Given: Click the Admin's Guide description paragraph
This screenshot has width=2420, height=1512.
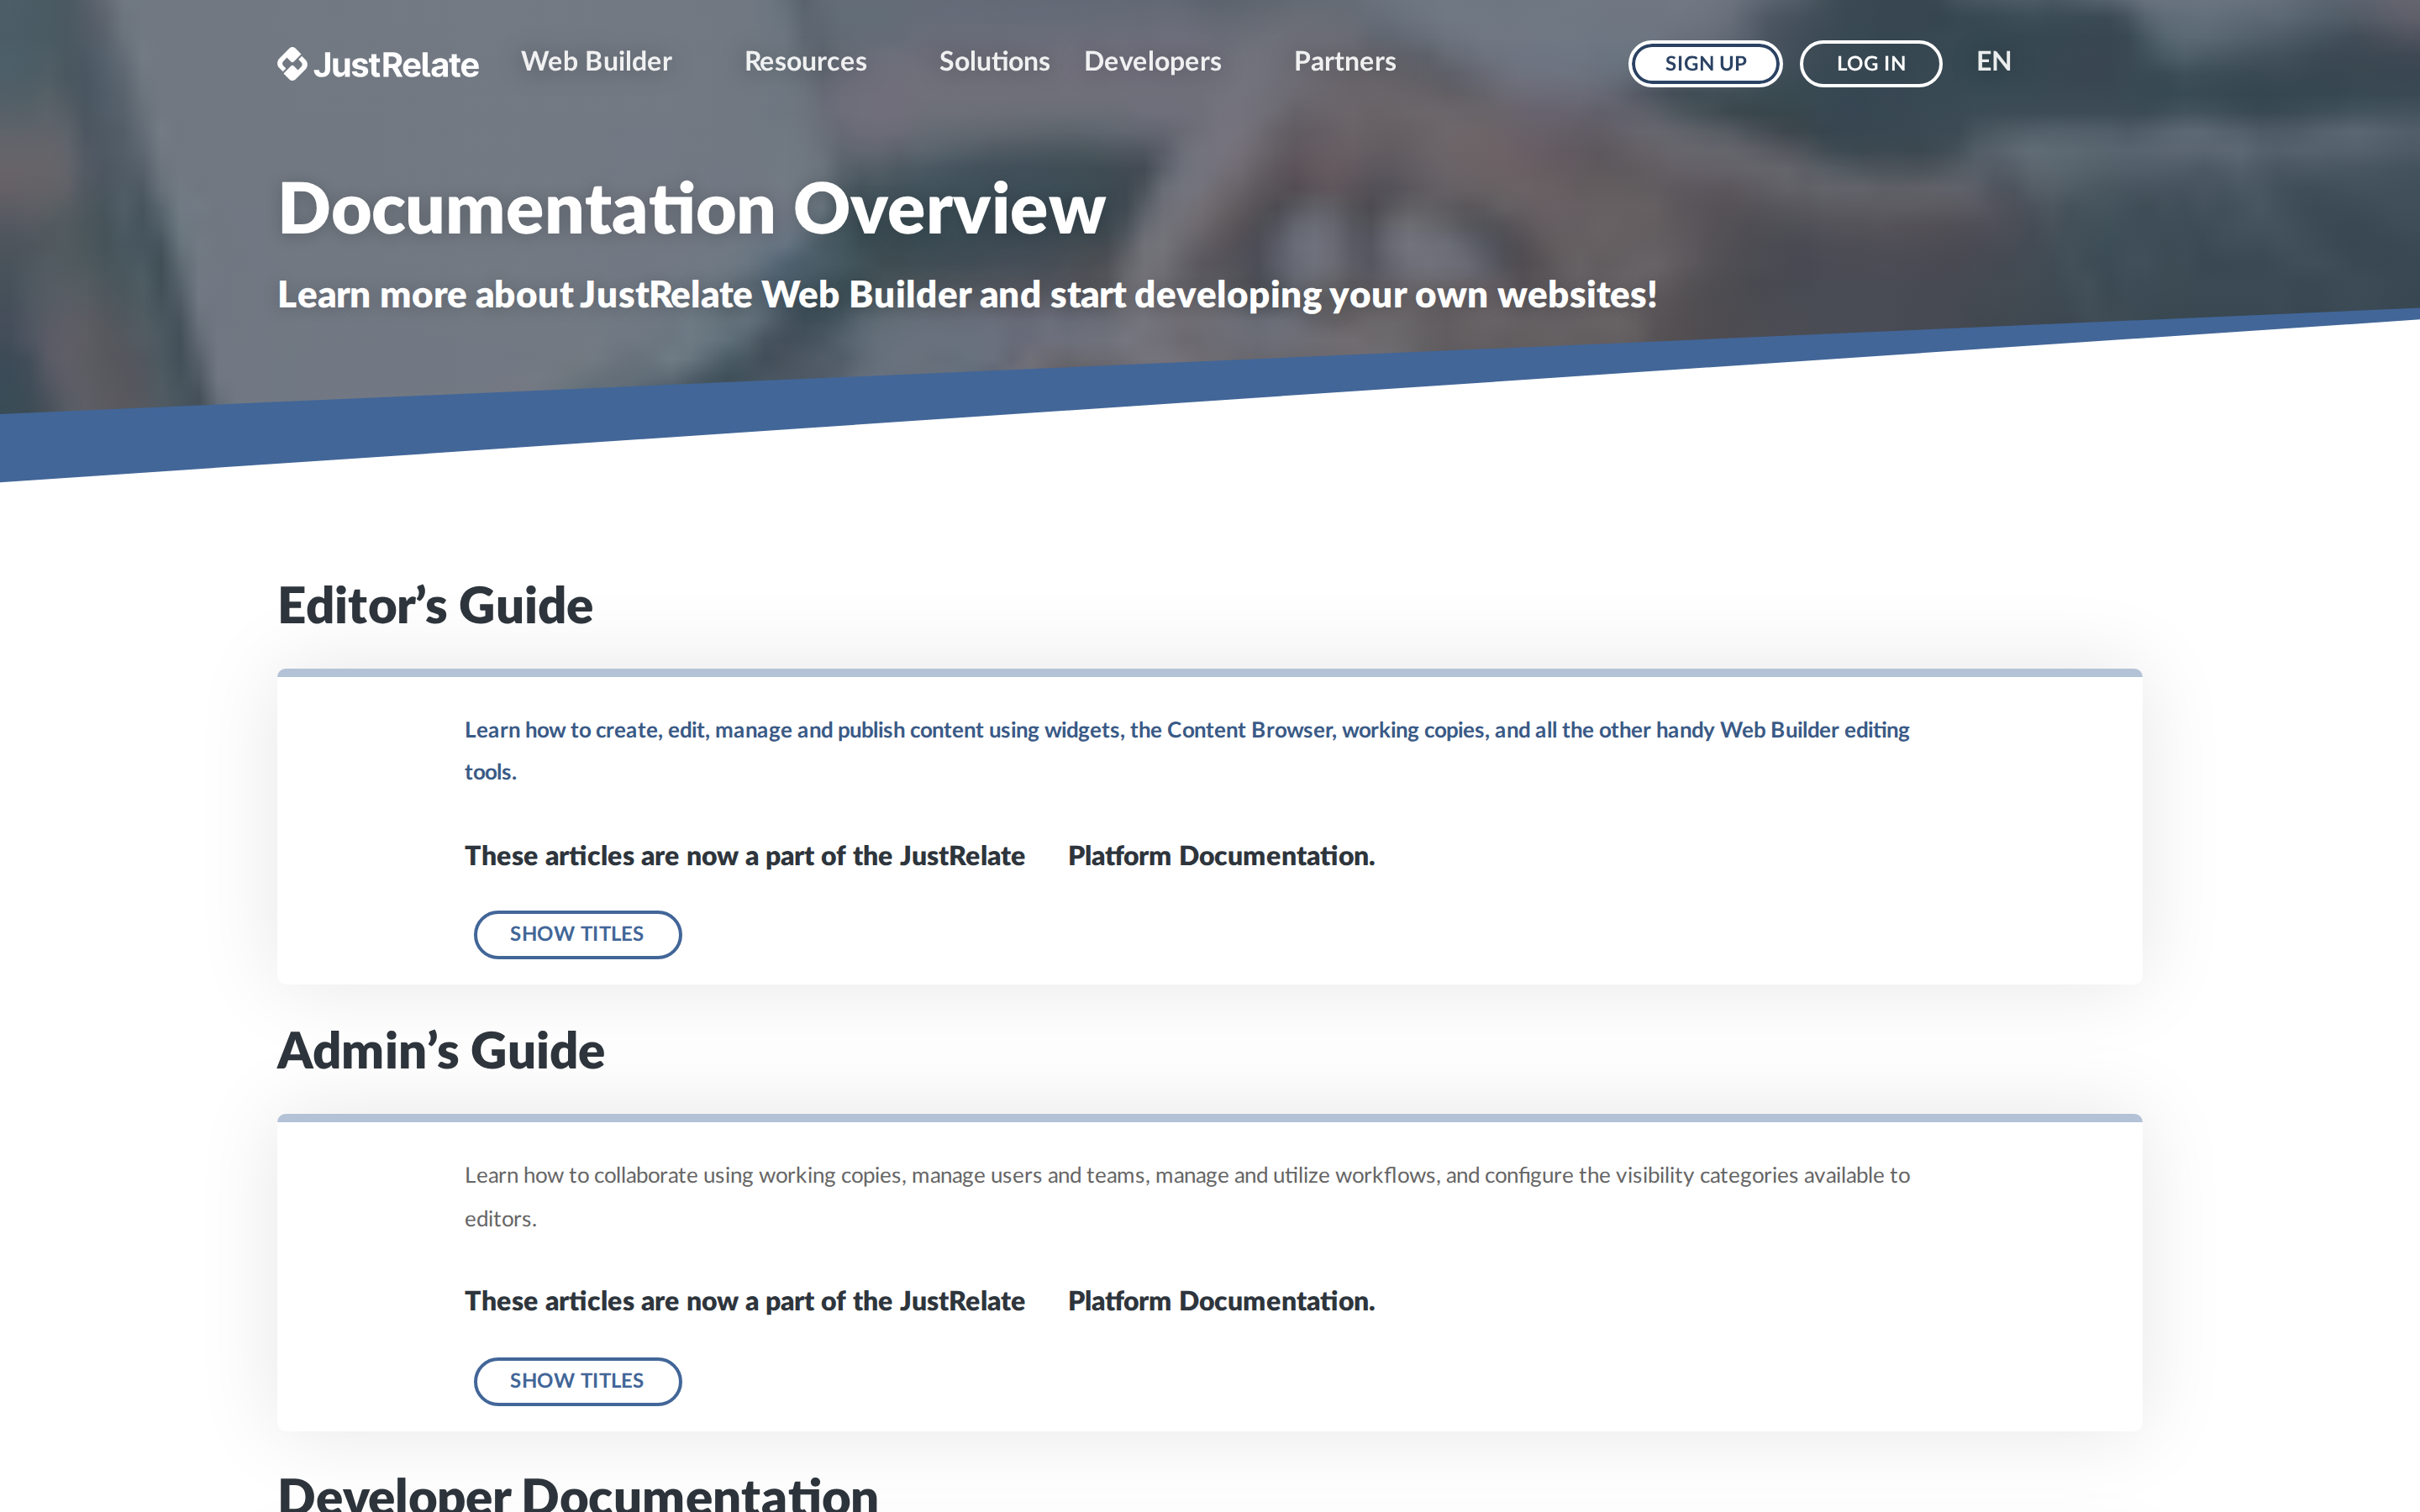Looking at the screenshot, I should pyautogui.click(x=1187, y=1196).
